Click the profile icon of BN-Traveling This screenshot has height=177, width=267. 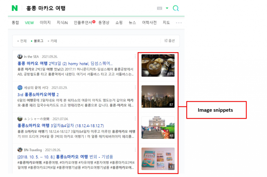click(20, 150)
